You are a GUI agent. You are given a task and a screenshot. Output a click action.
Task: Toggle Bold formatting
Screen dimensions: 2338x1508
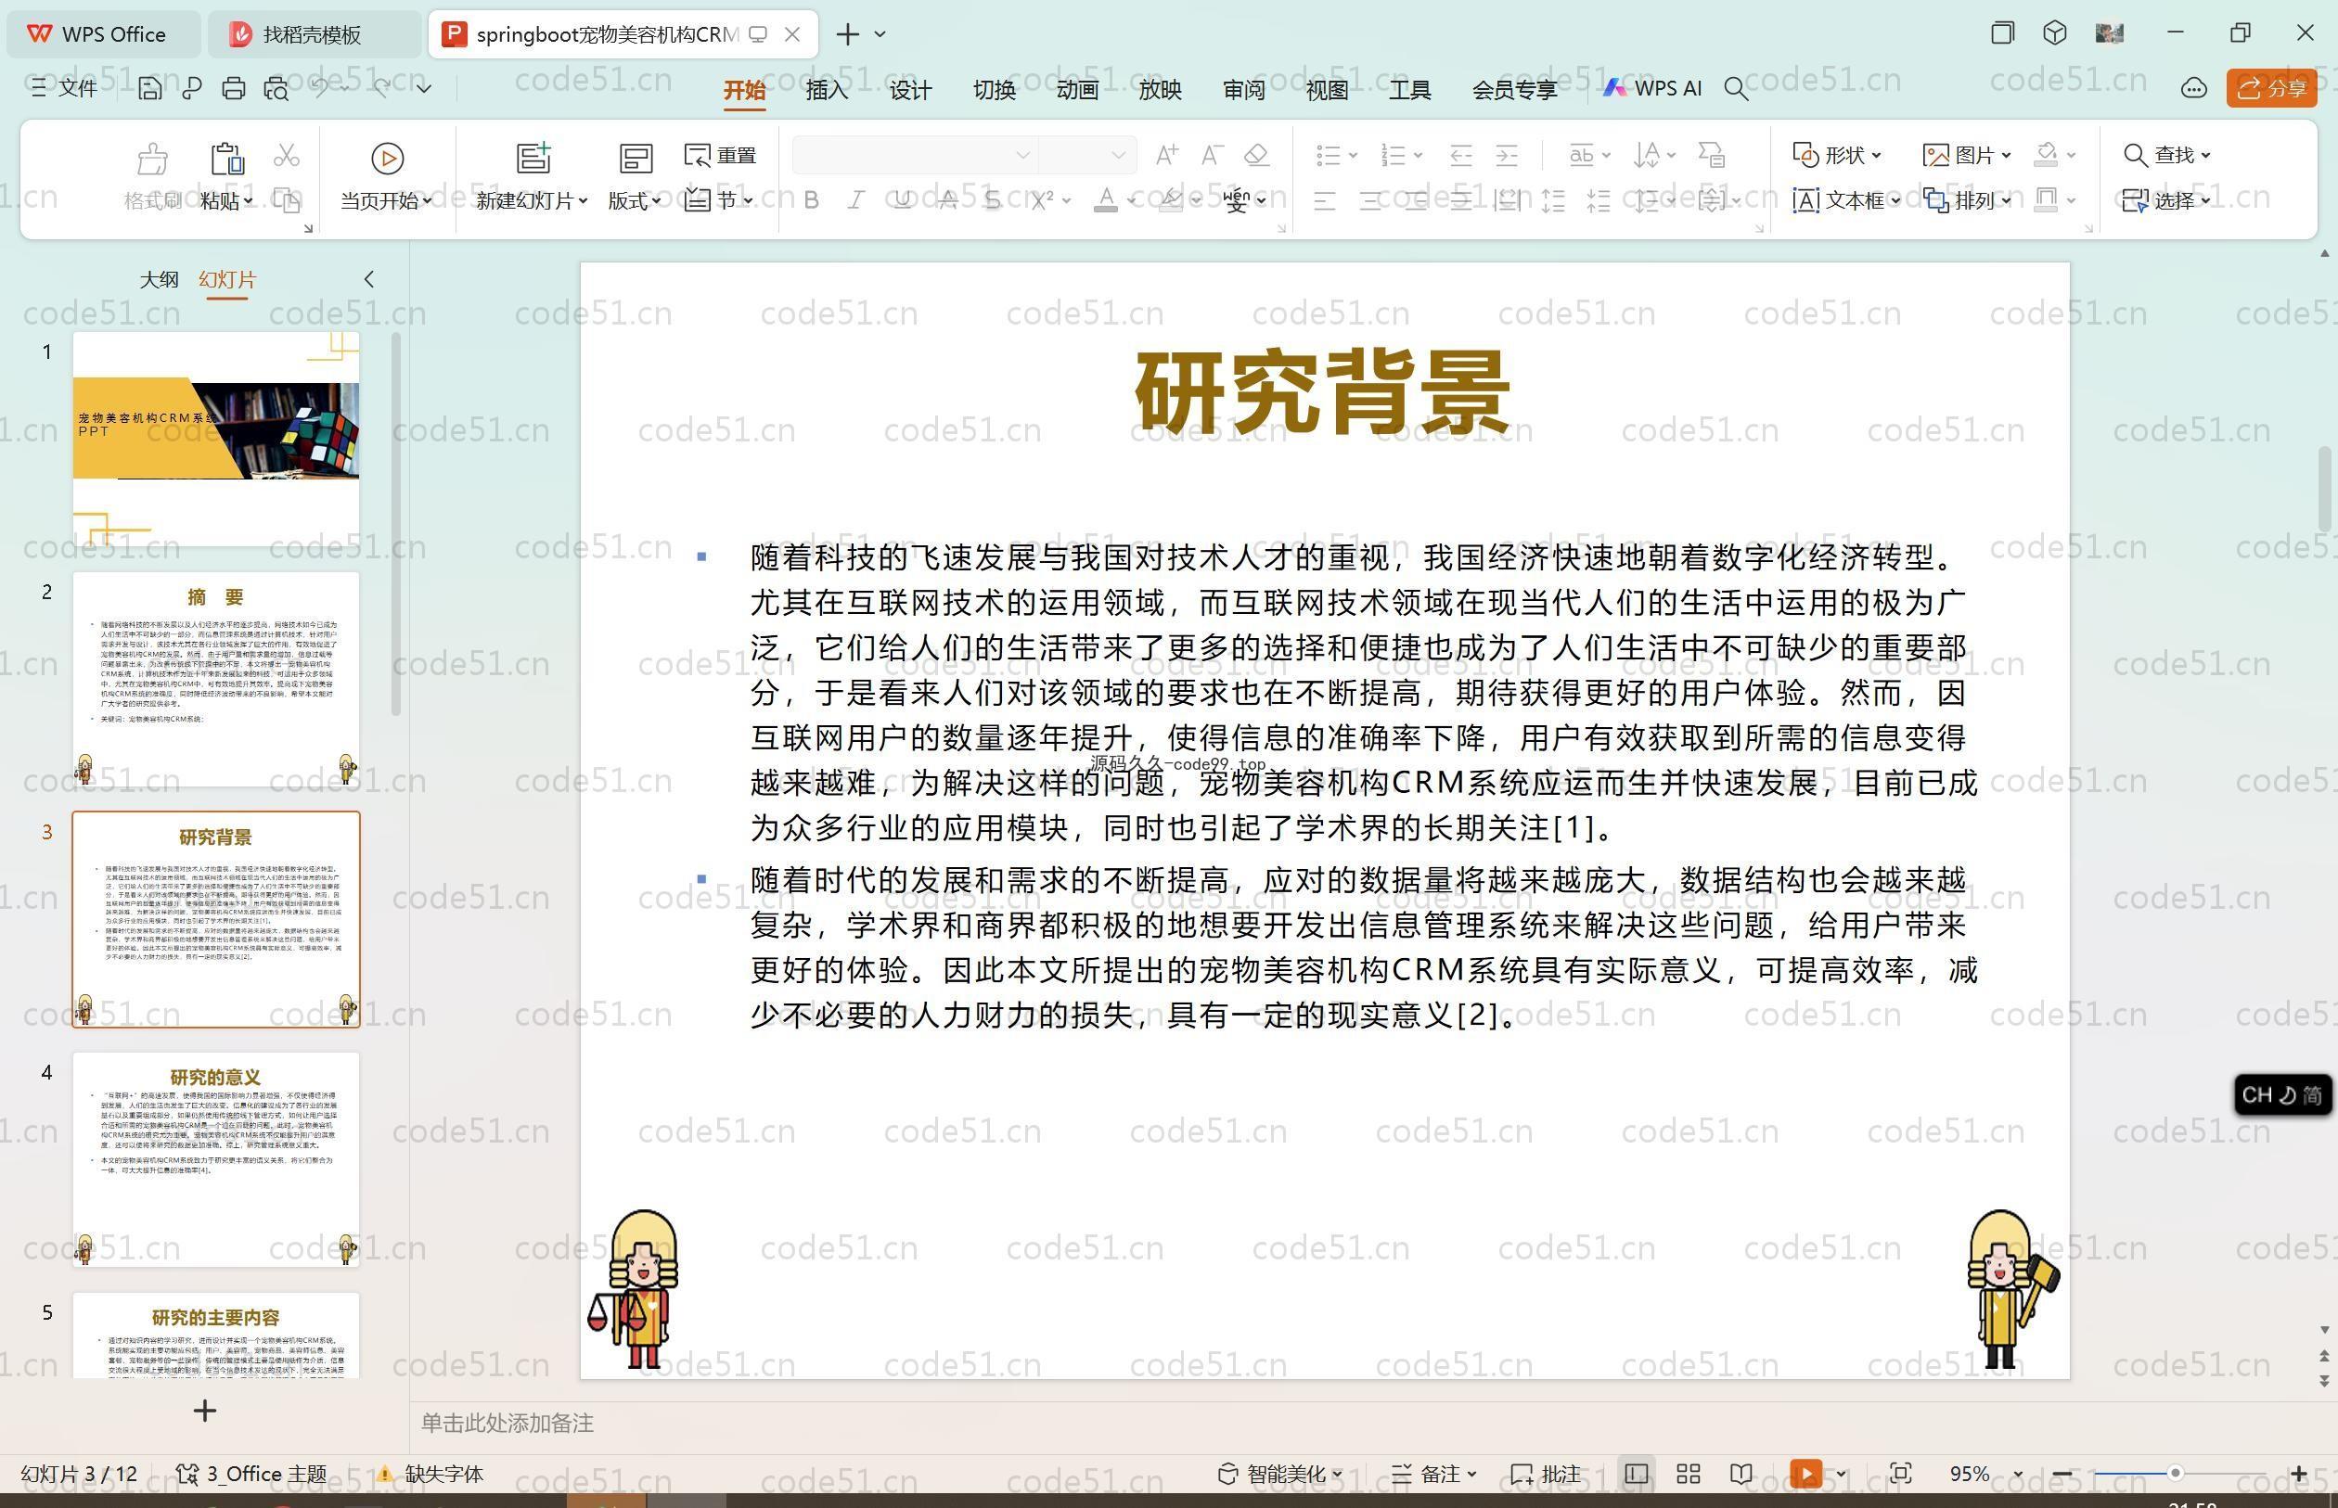[x=811, y=199]
